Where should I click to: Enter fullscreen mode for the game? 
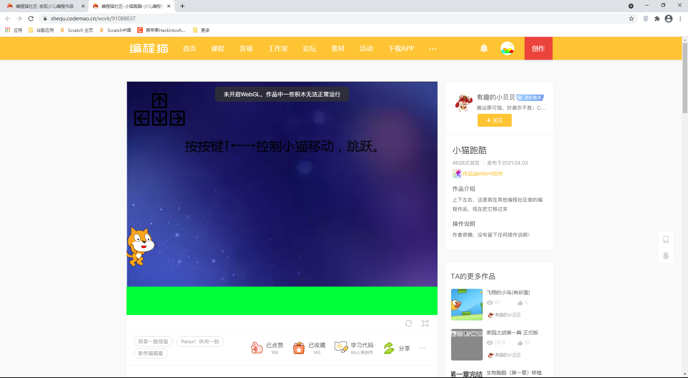(425, 324)
